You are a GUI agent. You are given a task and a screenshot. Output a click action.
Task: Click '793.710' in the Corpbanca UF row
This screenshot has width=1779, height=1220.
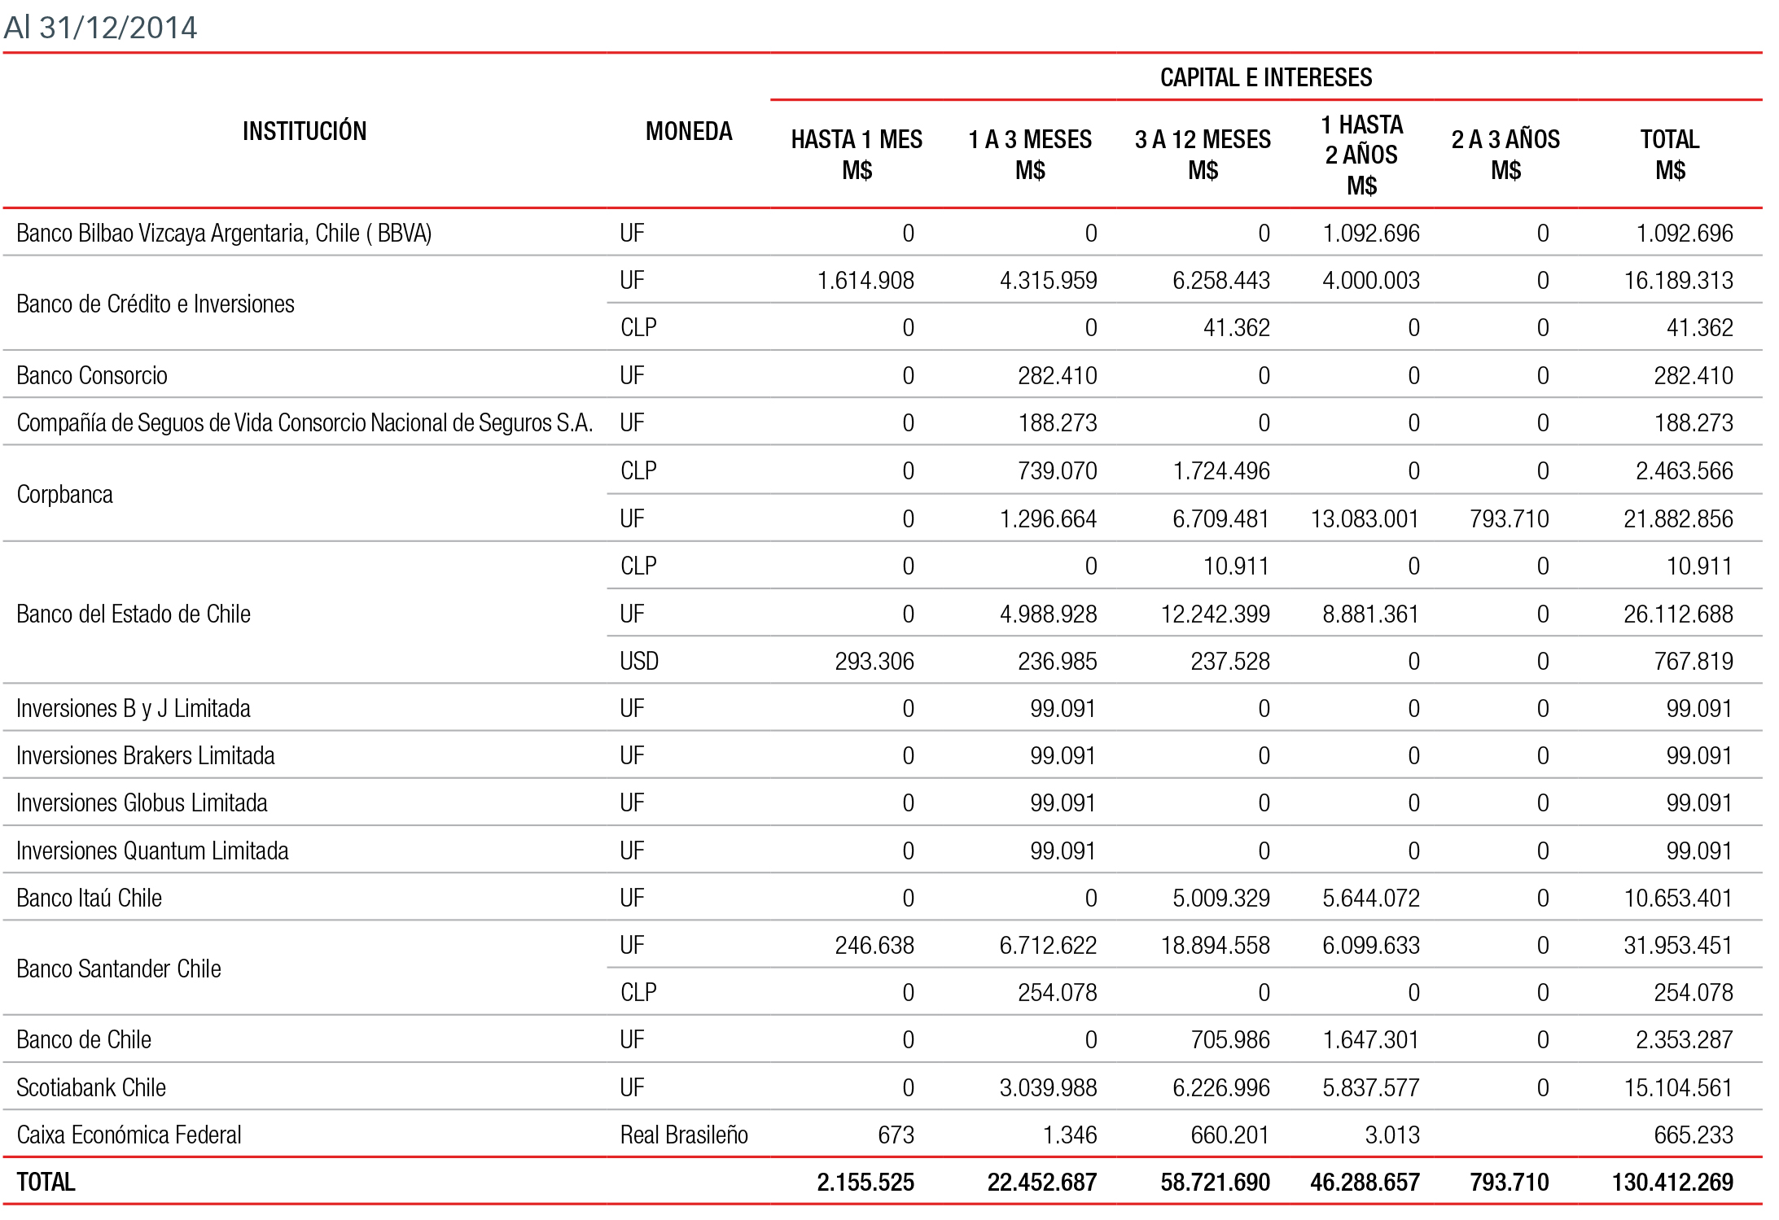tap(1509, 519)
